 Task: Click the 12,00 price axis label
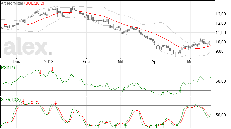pyautogui.click(x=221, y=23)
